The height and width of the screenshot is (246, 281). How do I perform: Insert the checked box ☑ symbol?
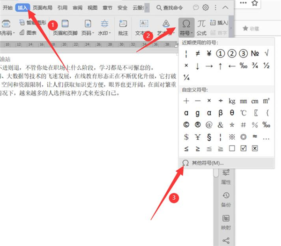[x=244, y=148]
